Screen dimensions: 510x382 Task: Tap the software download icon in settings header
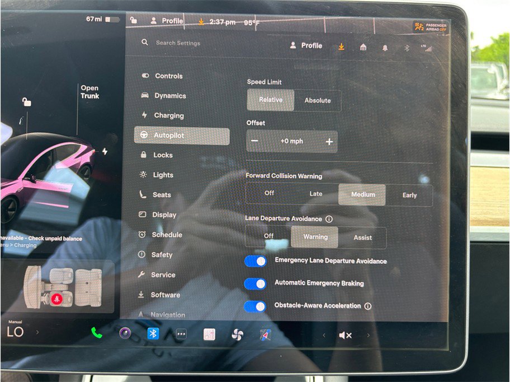click(x=341, y=47)
